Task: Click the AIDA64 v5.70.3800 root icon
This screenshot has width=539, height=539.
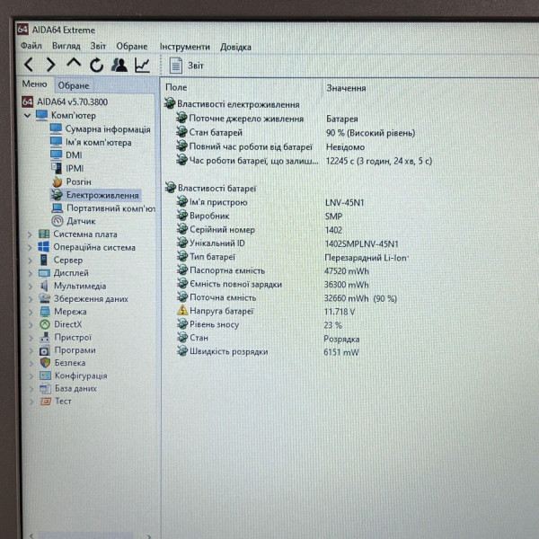Action: [x=28, y=102]
